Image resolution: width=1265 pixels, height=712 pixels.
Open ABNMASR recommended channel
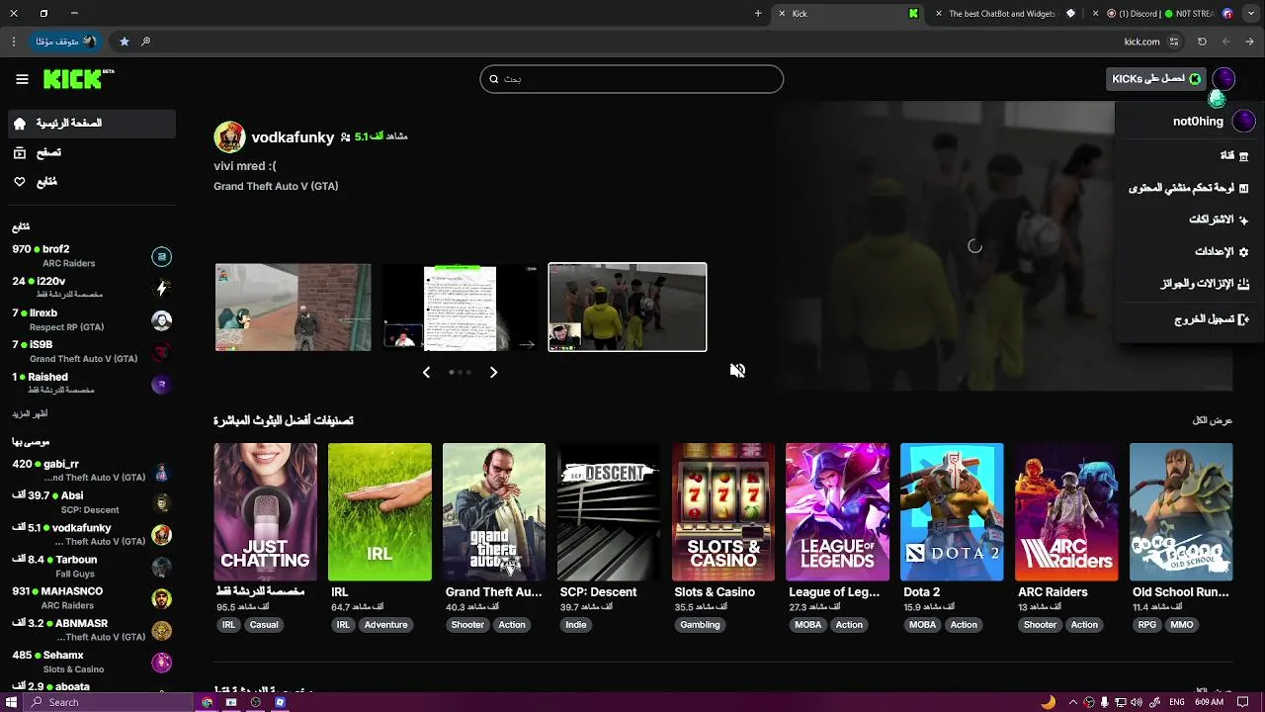(91, 630)
